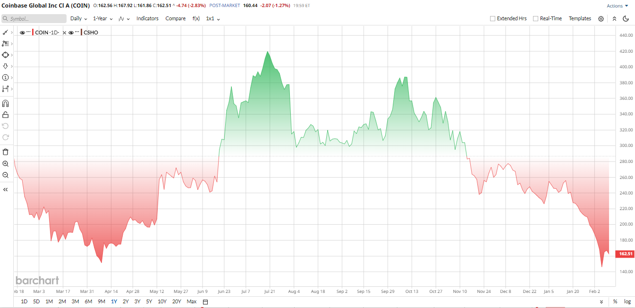Open the chart type dropdown
The height and width of the screenshot is (308, 635).
pos(124,18)
